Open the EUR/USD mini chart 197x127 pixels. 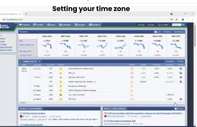pyautogui.click(x=47, y=46)
